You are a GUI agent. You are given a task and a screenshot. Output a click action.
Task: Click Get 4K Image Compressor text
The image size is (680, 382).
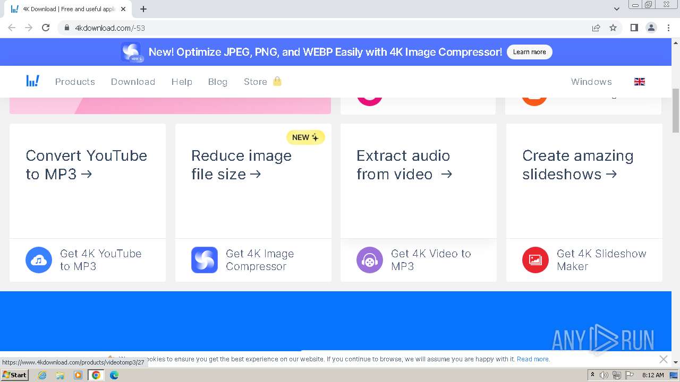(x=260, y=260)
